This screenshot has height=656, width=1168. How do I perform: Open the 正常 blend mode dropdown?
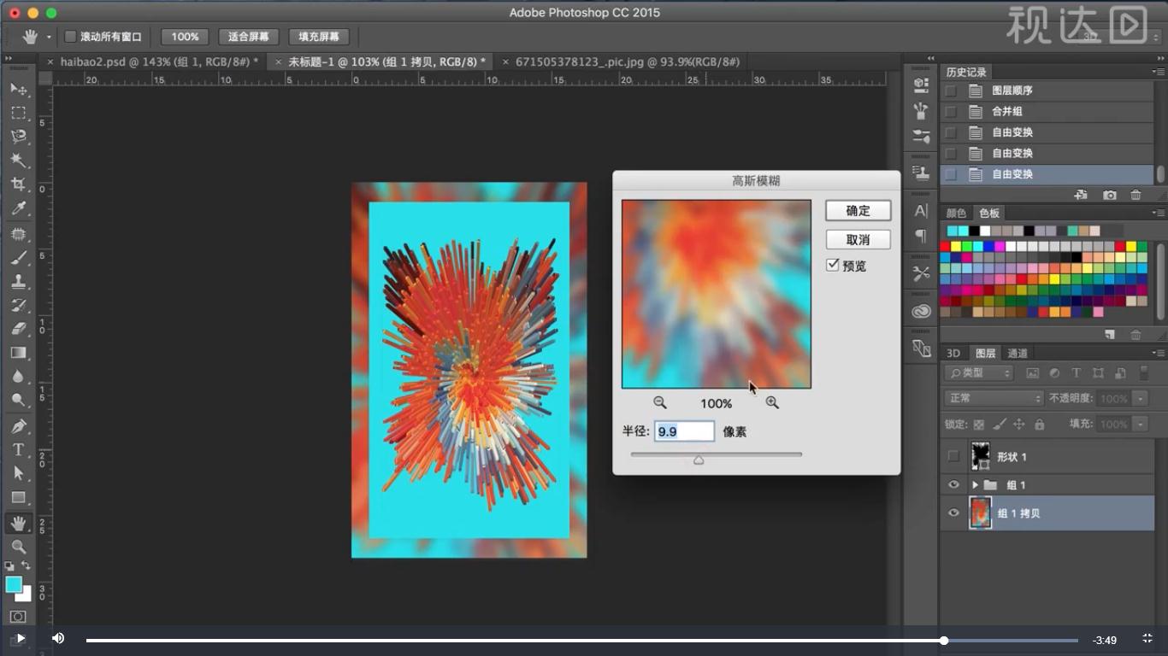click(x=994, y=398)
